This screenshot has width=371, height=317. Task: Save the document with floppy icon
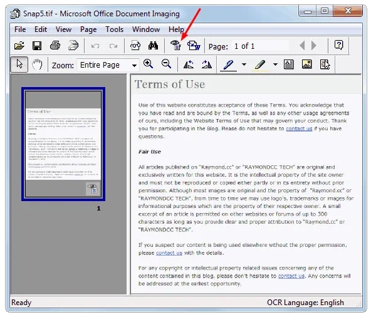[37, 46]
